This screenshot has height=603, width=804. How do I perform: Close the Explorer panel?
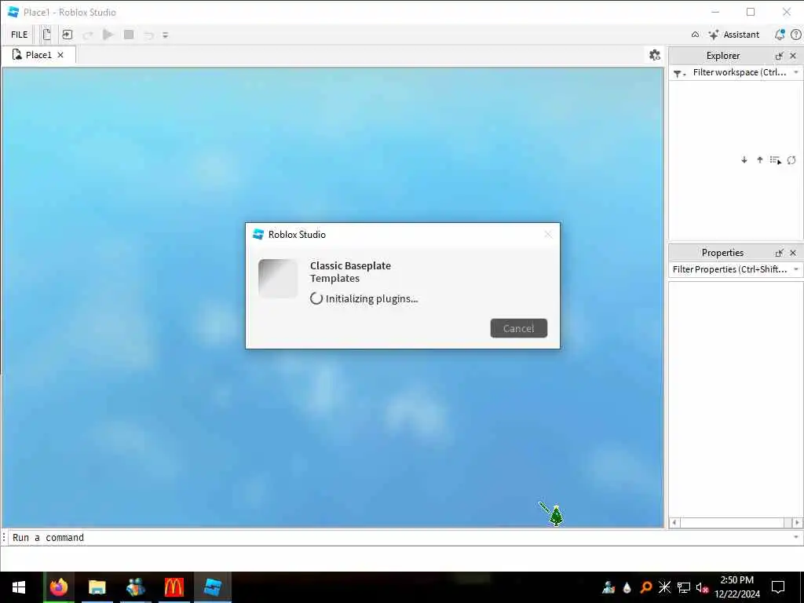[x=793, y=56]
